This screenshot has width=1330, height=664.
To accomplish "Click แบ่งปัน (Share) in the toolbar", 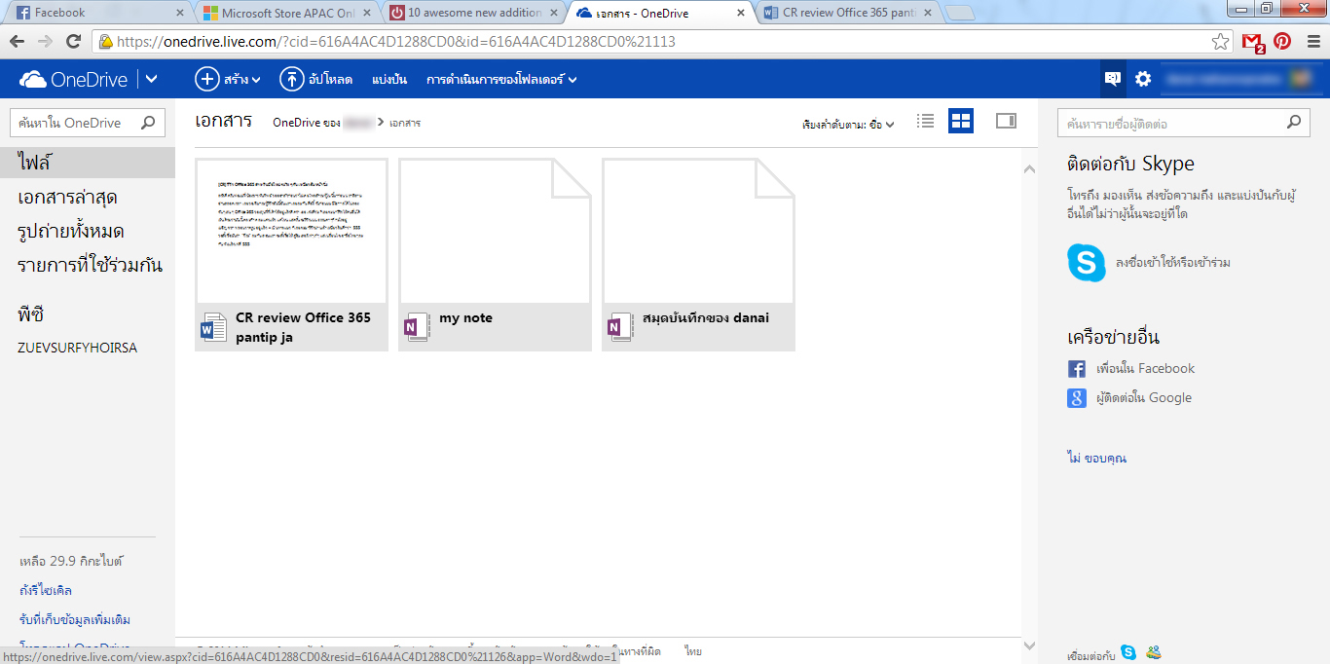I will click(389, 80).
